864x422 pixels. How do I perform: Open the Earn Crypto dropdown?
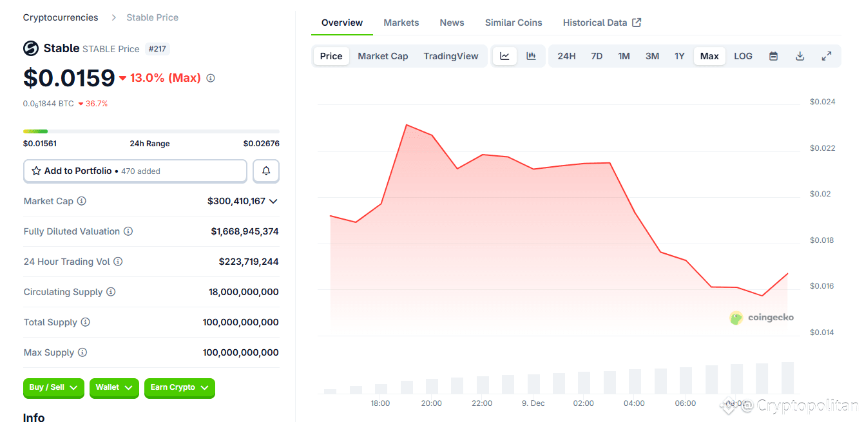[x=179, y=388]
